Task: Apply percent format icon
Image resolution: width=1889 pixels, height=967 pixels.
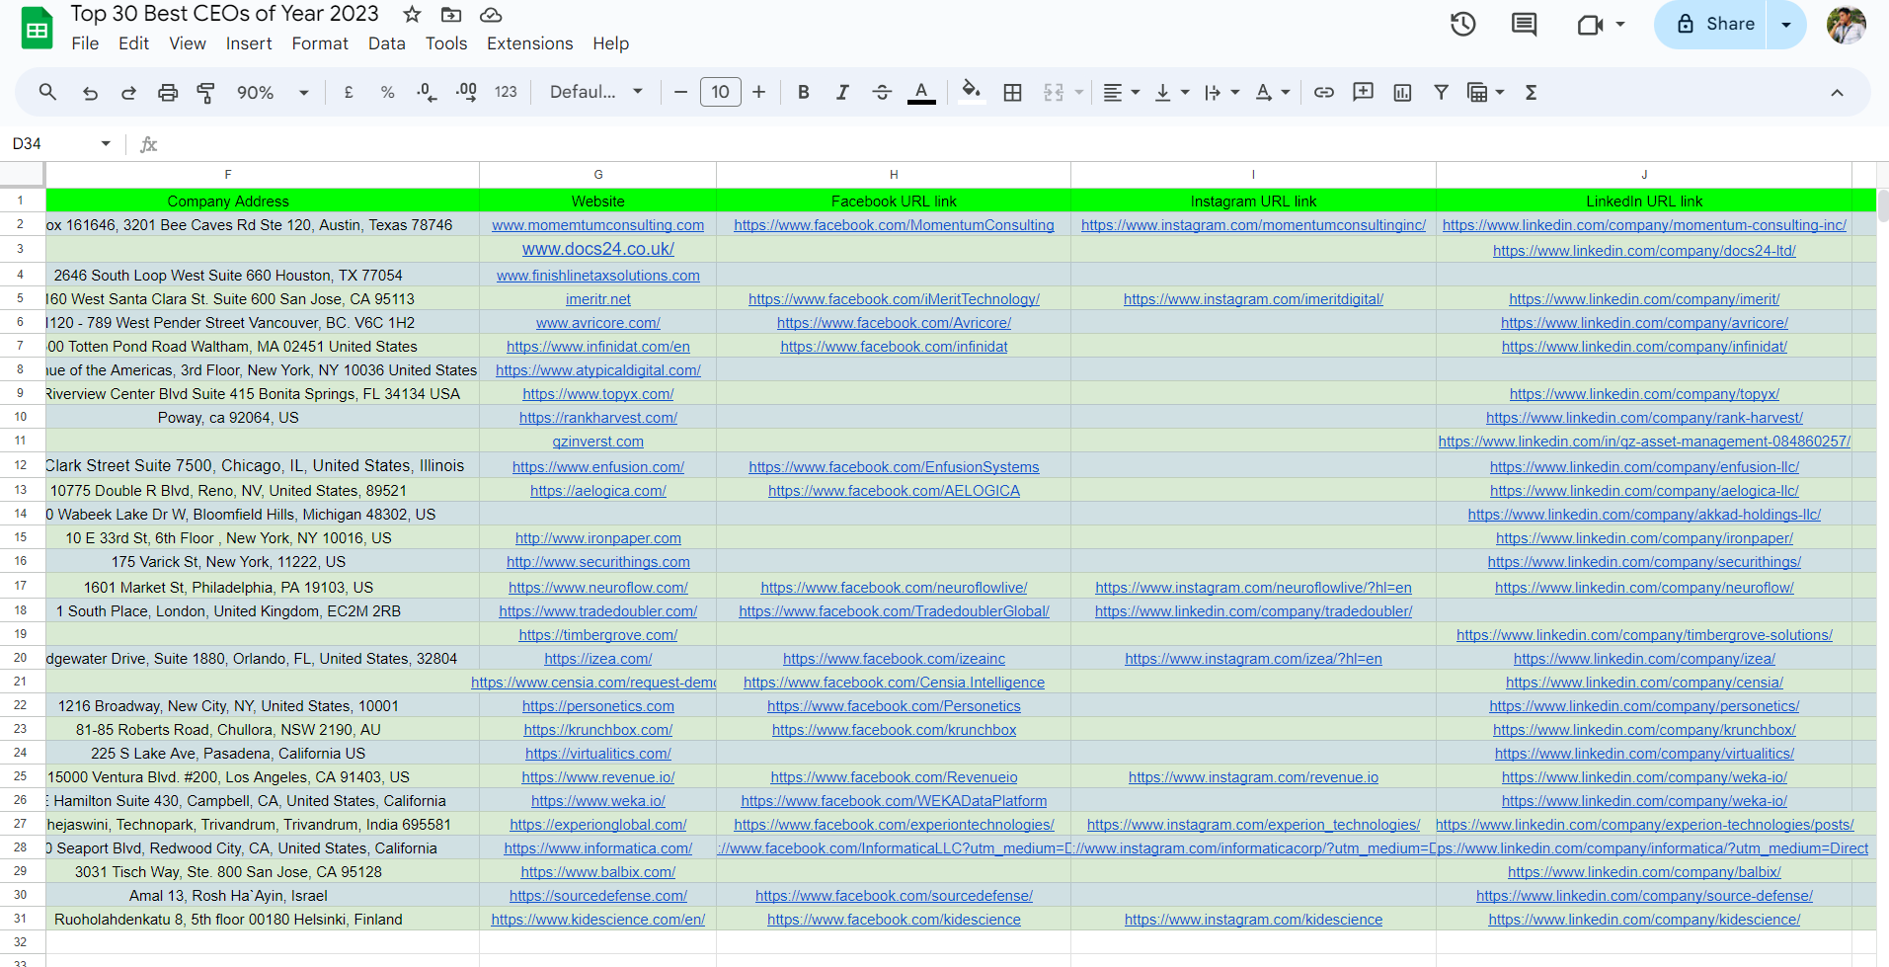Action: [x=387, y=92]
